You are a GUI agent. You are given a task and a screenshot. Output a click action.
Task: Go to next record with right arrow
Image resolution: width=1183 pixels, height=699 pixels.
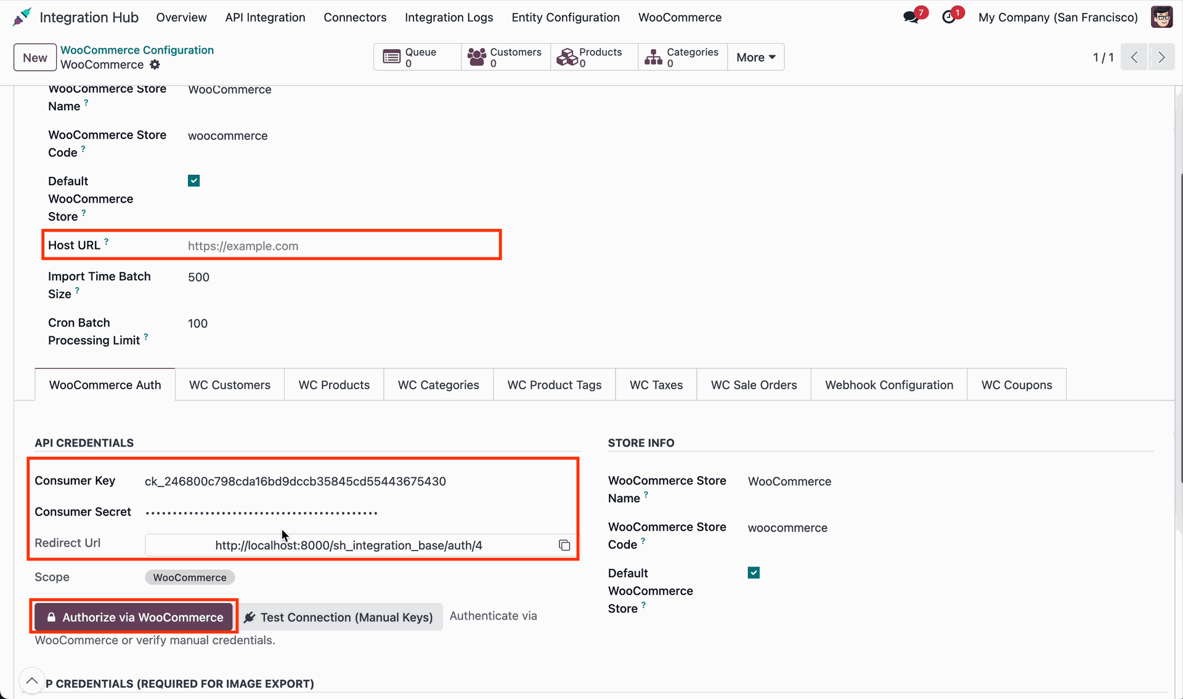(1161, 57)
